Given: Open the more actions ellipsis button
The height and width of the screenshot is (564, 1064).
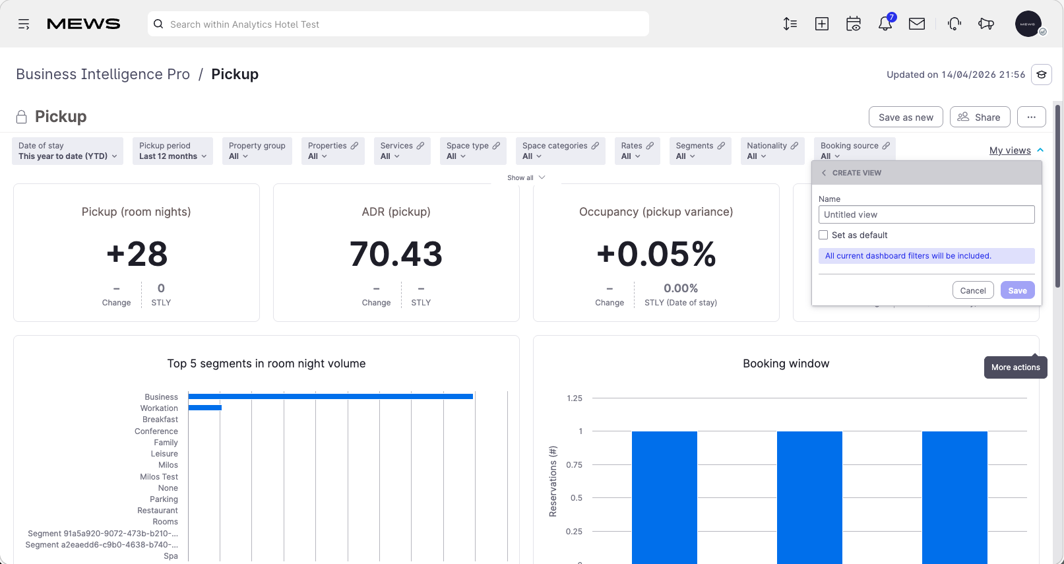Looking at the screenshot, I should pyautogui.click(x=1032, y=117).
